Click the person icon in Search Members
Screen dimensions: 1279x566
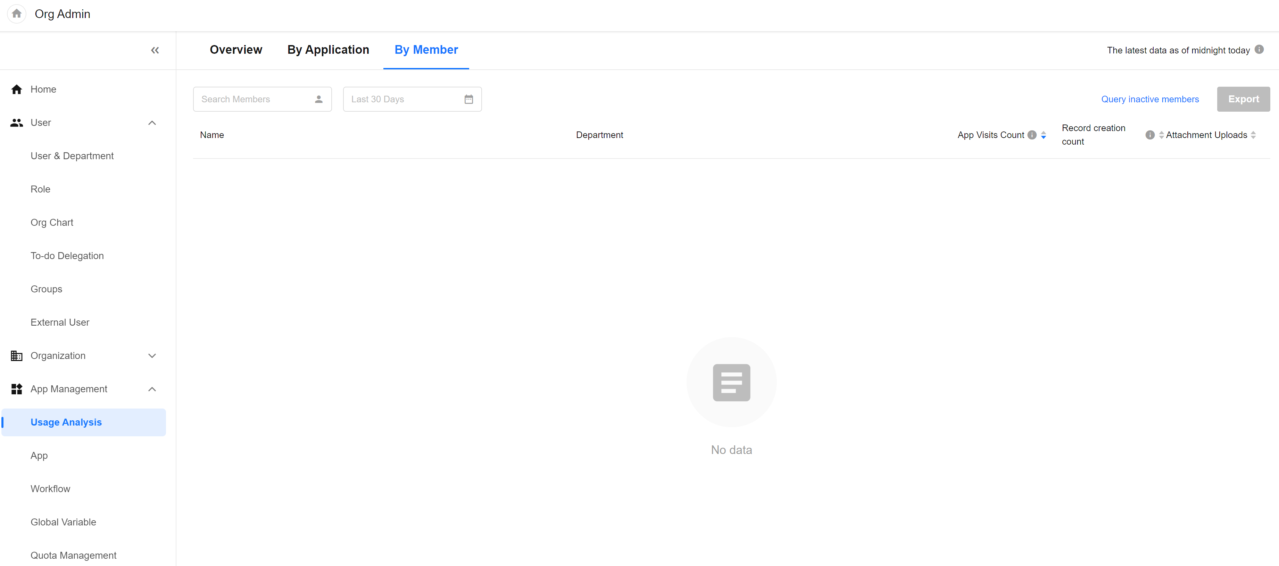pyautogui.click(x=319, y=99)
